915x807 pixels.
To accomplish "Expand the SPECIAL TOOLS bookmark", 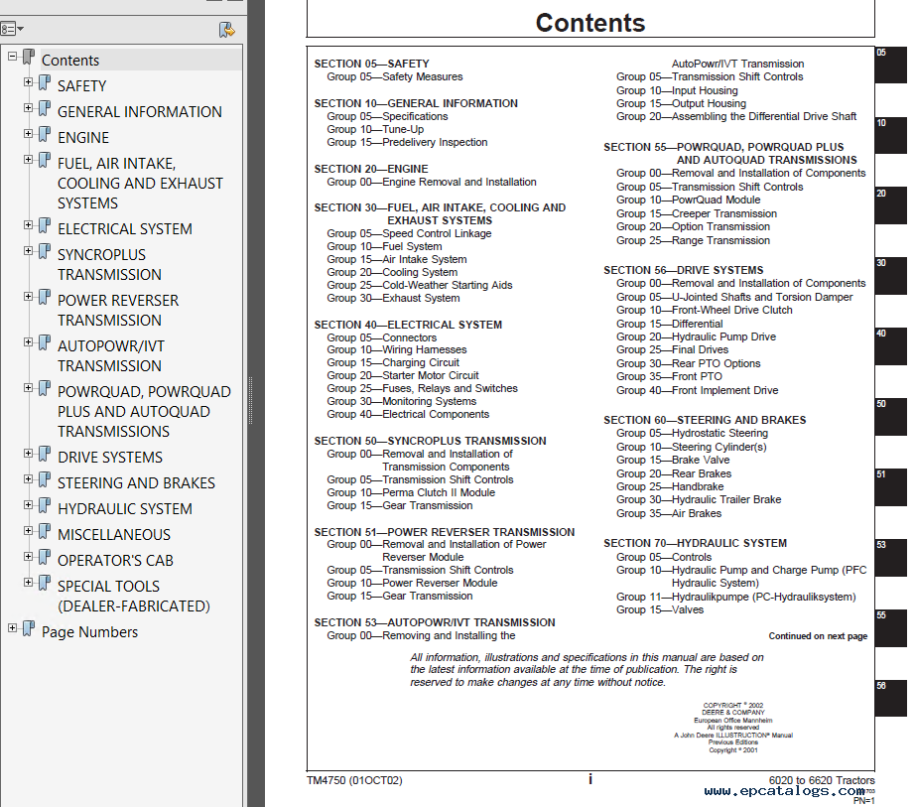I will click(28, 582).
